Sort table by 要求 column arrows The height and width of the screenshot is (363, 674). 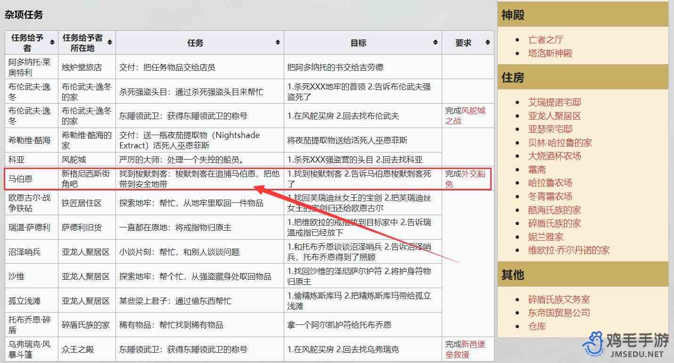pos(487,43)
